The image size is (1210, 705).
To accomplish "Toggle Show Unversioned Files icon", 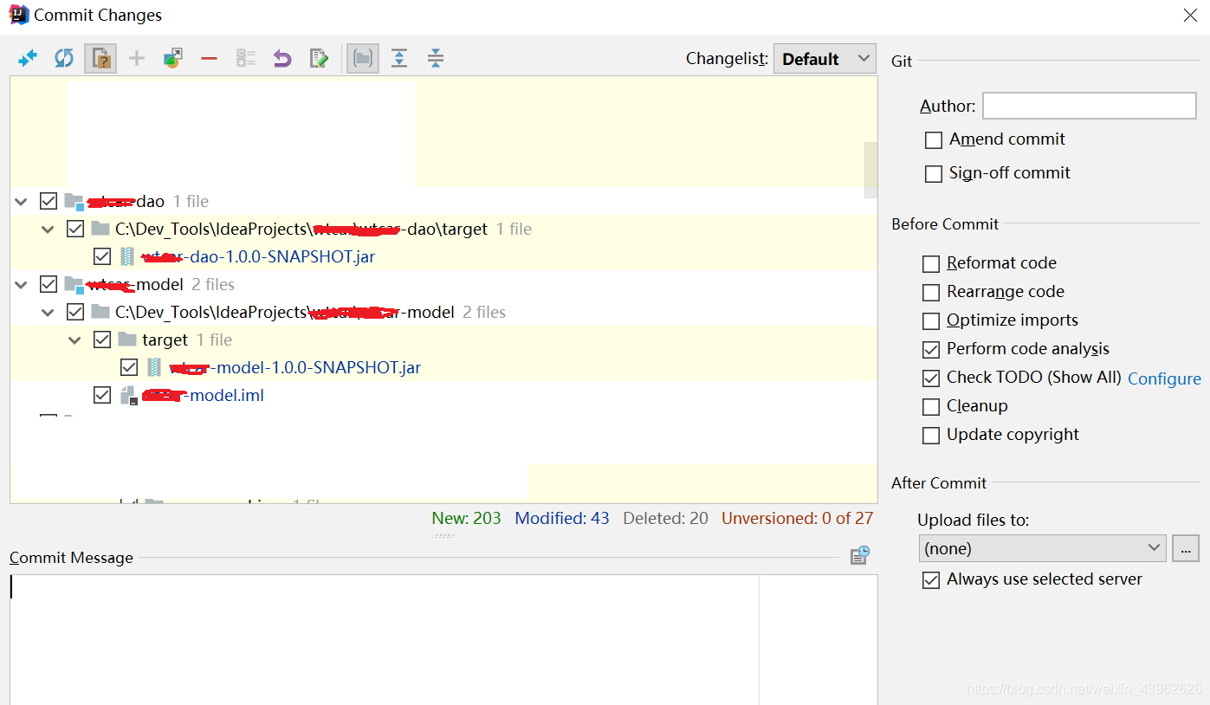I will (100, 58).
